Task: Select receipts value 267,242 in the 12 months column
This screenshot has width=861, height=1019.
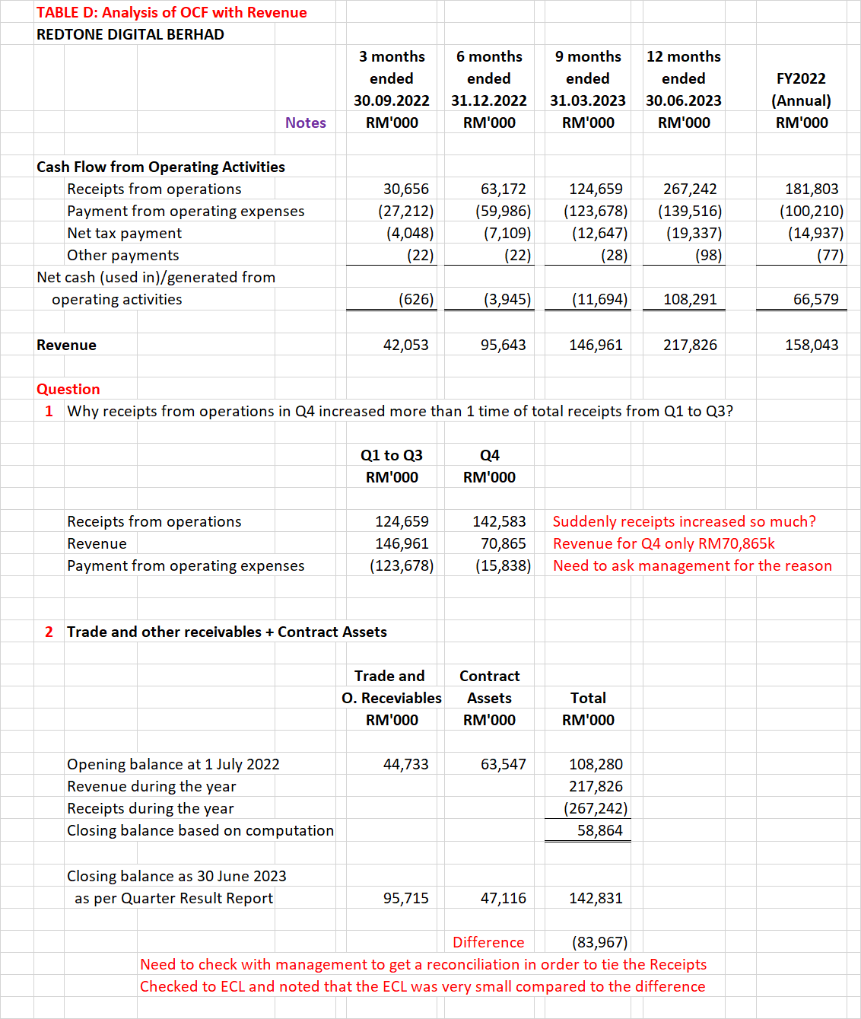Action: 690,189
